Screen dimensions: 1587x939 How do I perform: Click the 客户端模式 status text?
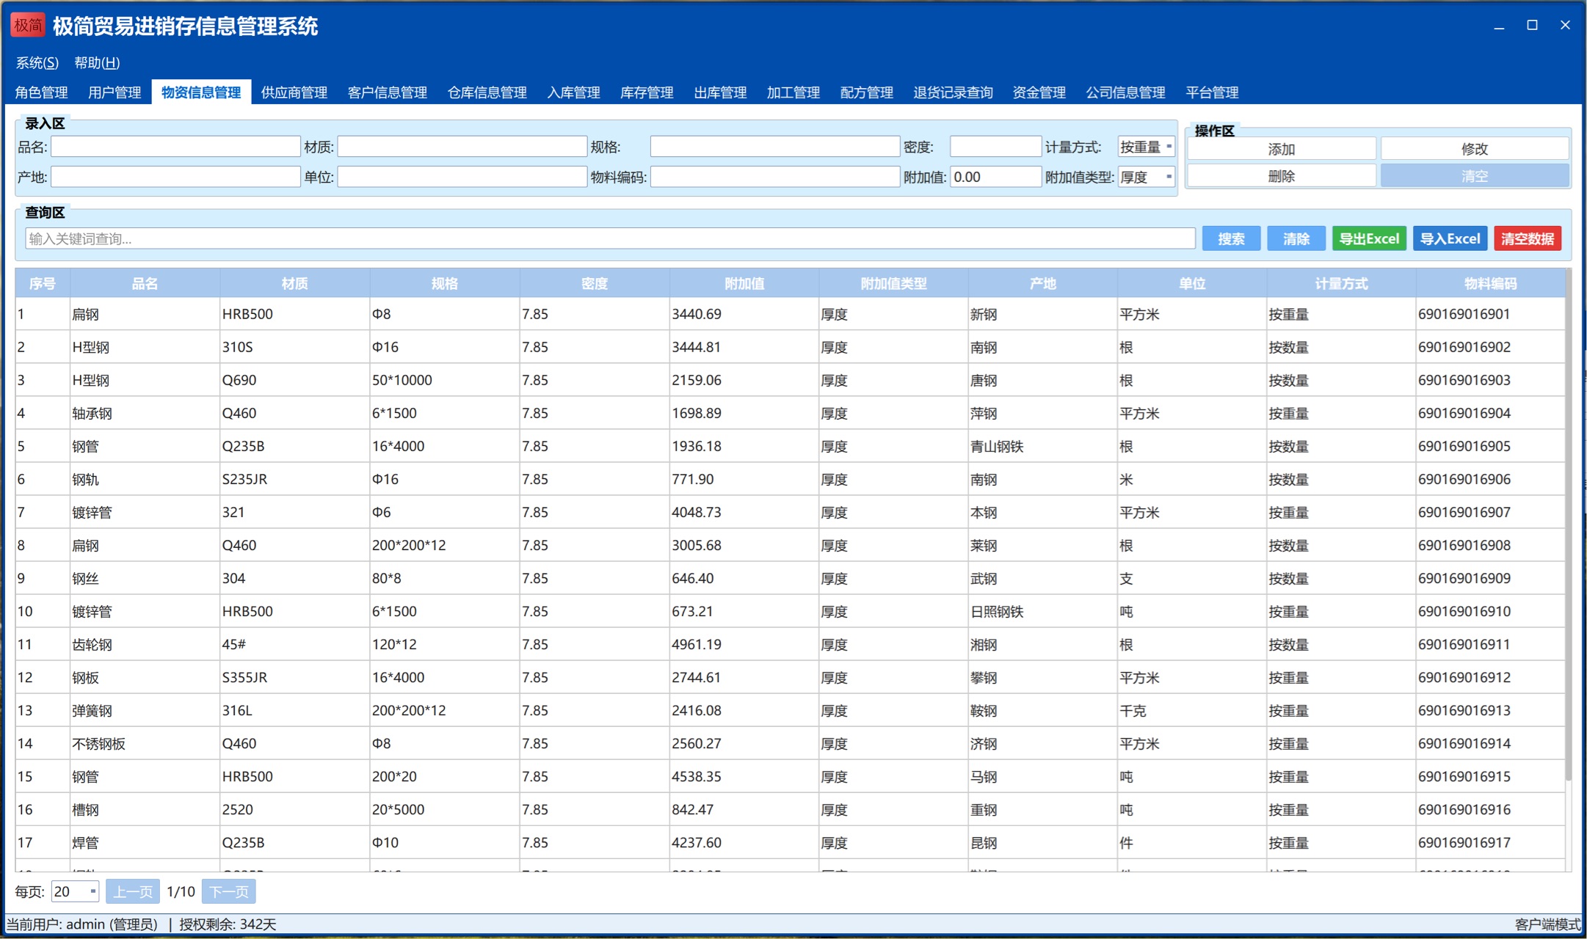(x=1547, y=924)
